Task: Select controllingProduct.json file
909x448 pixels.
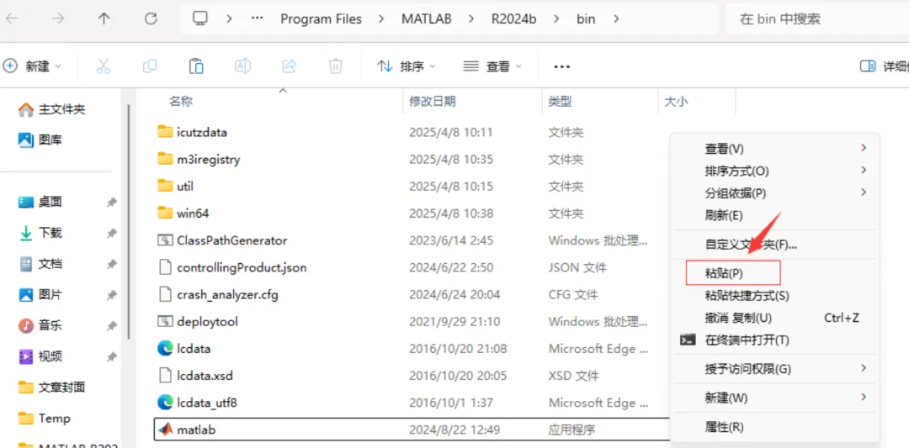Action: click(x=232, y=267)
